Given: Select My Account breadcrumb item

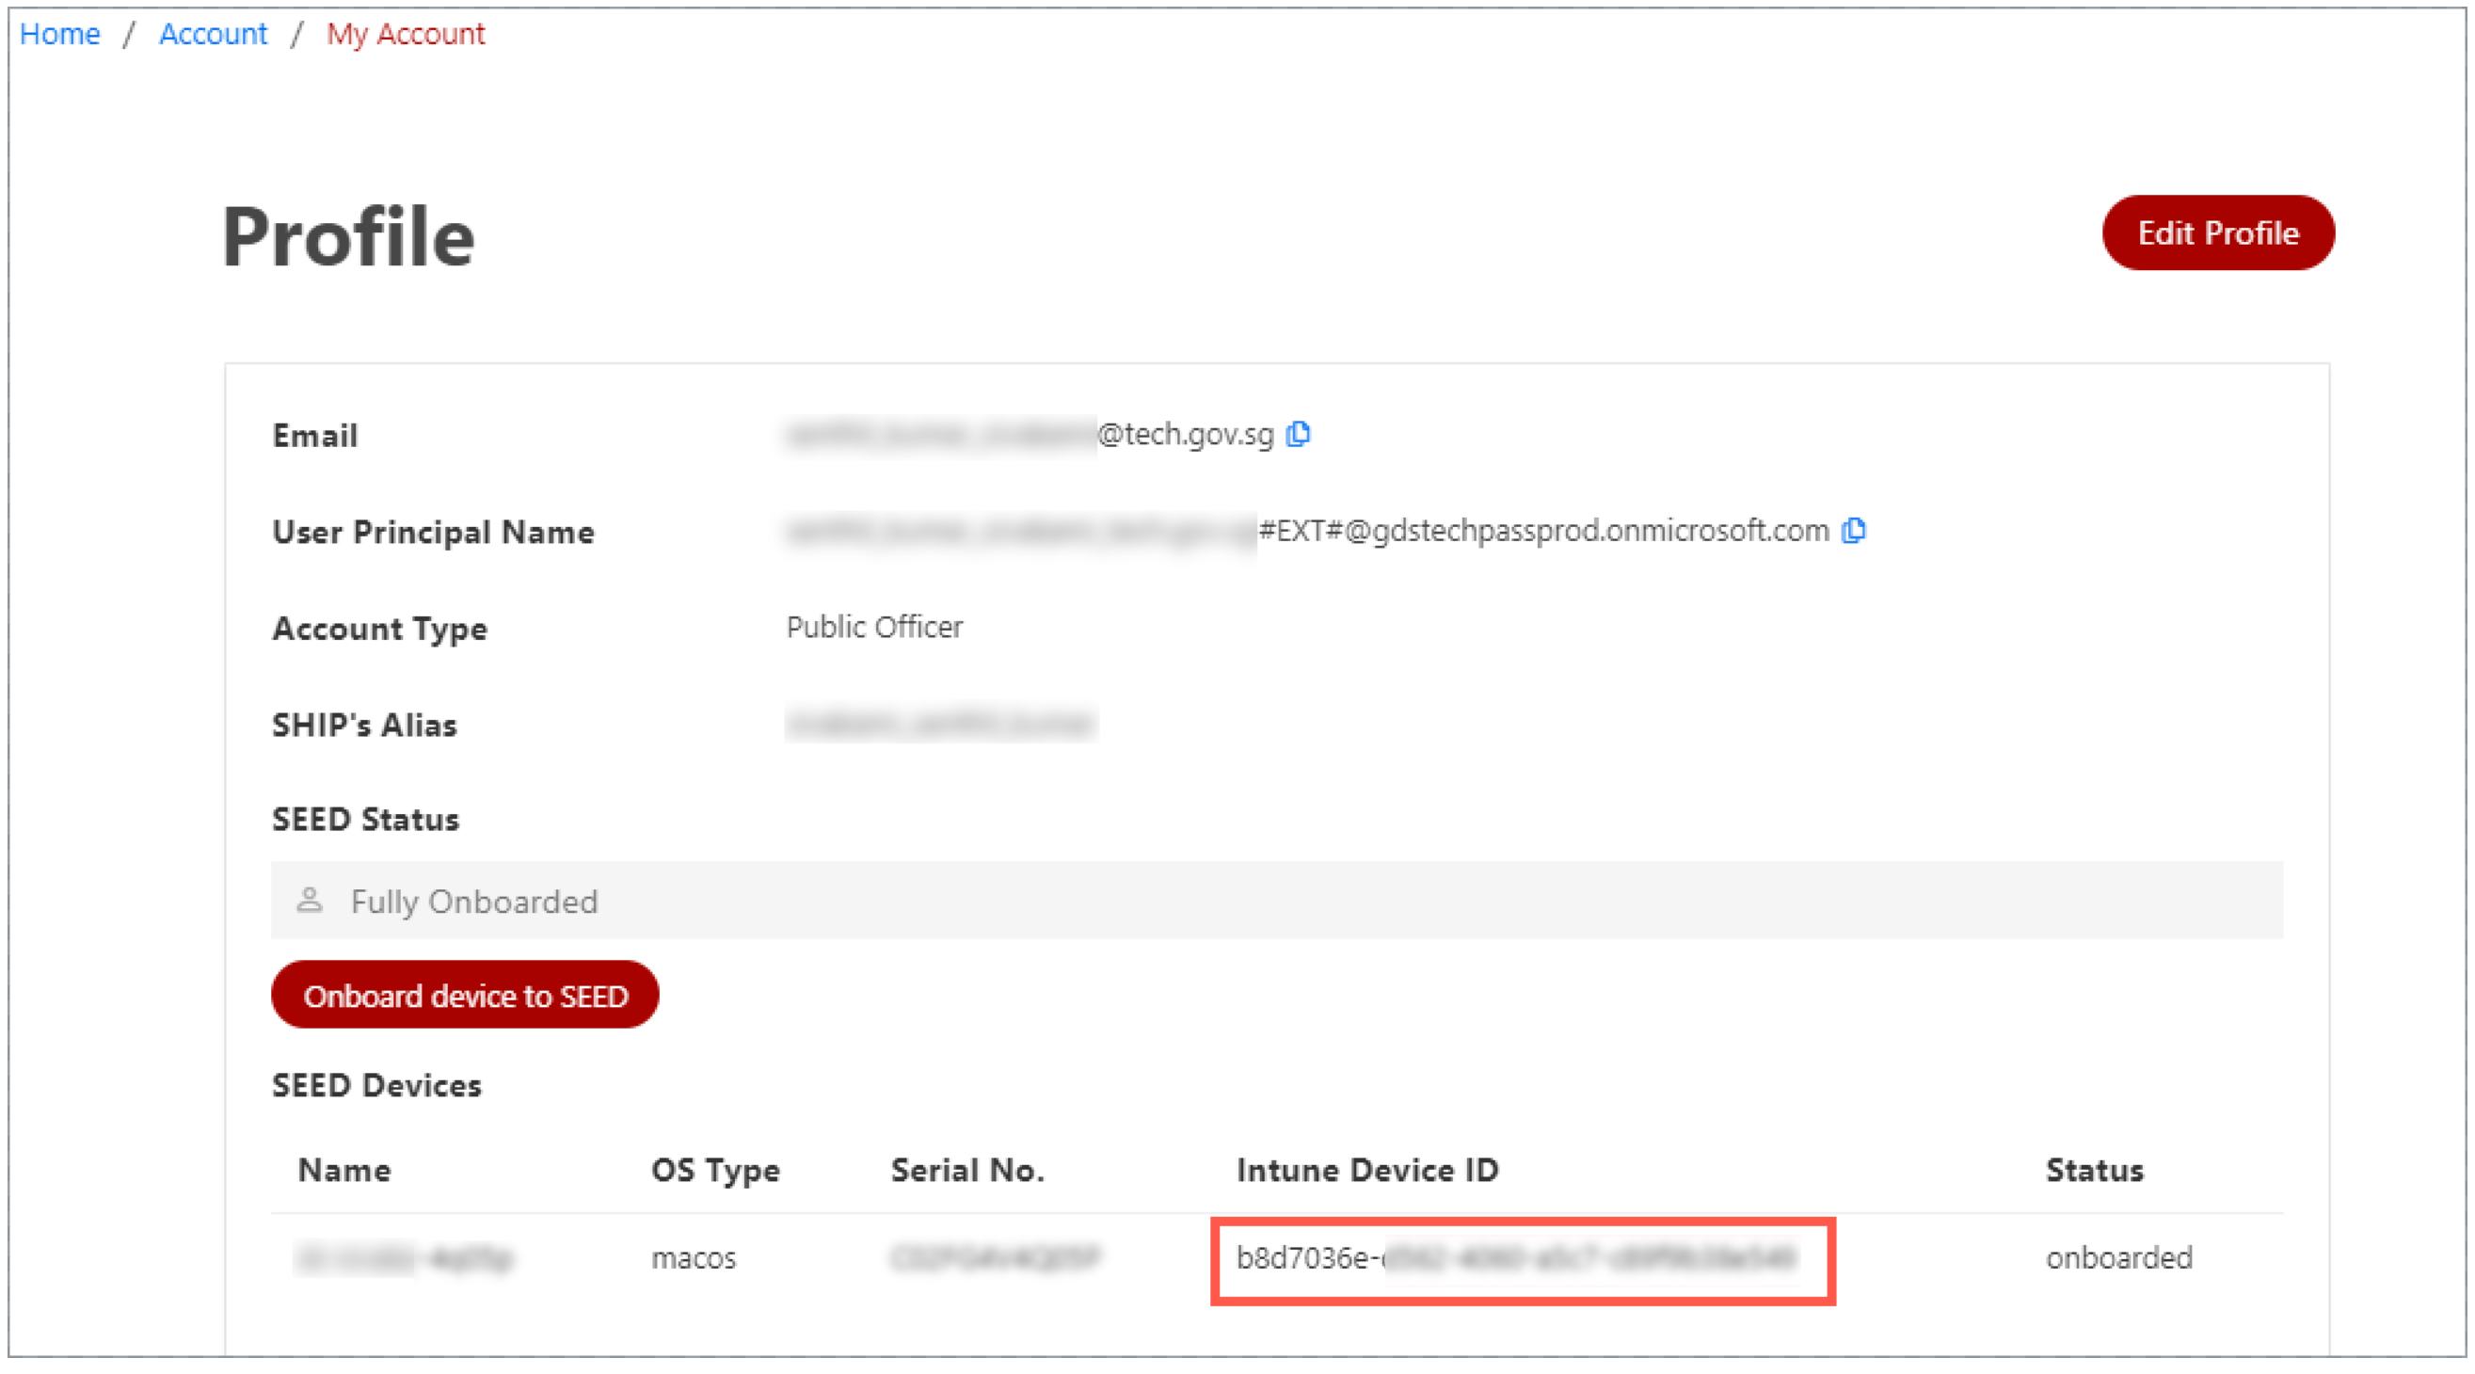Looking at the screenshot, I should (406, 34).
